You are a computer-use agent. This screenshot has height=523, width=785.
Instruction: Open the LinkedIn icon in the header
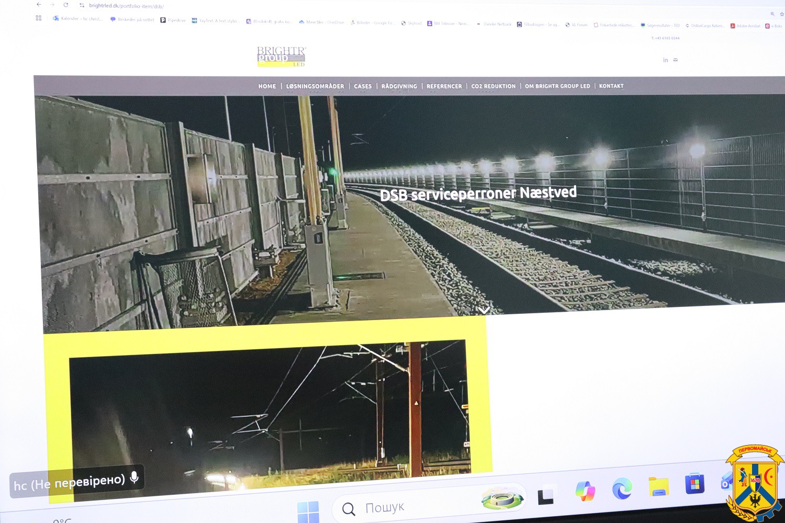(x=665, y=60)
